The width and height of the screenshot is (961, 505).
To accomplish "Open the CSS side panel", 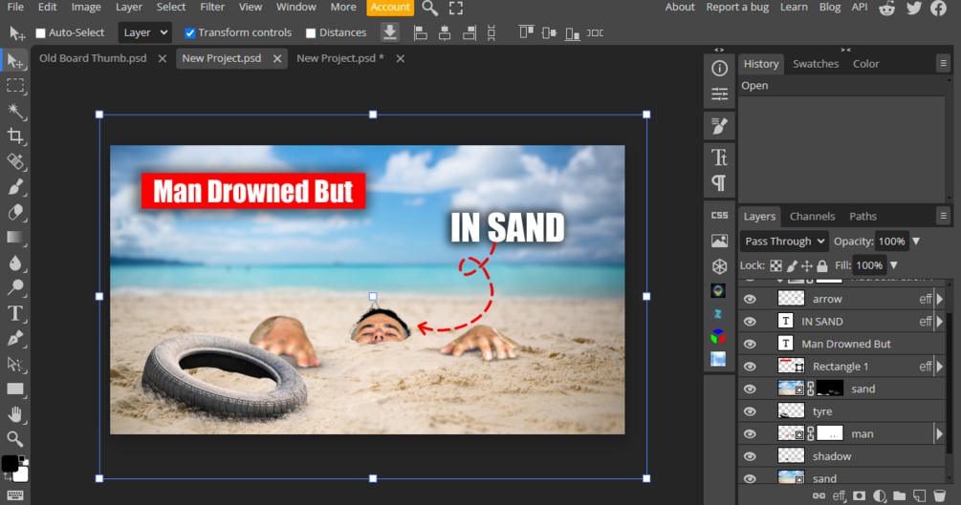I will (x=719, y=215).
